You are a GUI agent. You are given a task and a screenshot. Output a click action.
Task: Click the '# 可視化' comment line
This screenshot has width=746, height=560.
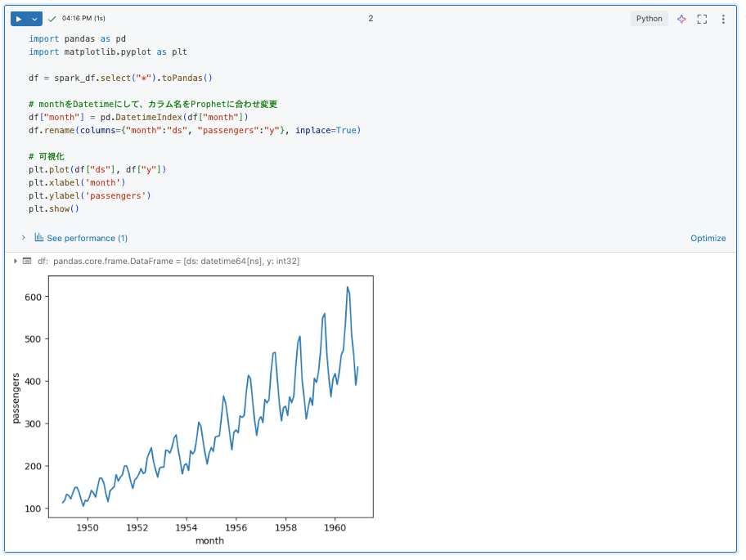tap(46, 156)
